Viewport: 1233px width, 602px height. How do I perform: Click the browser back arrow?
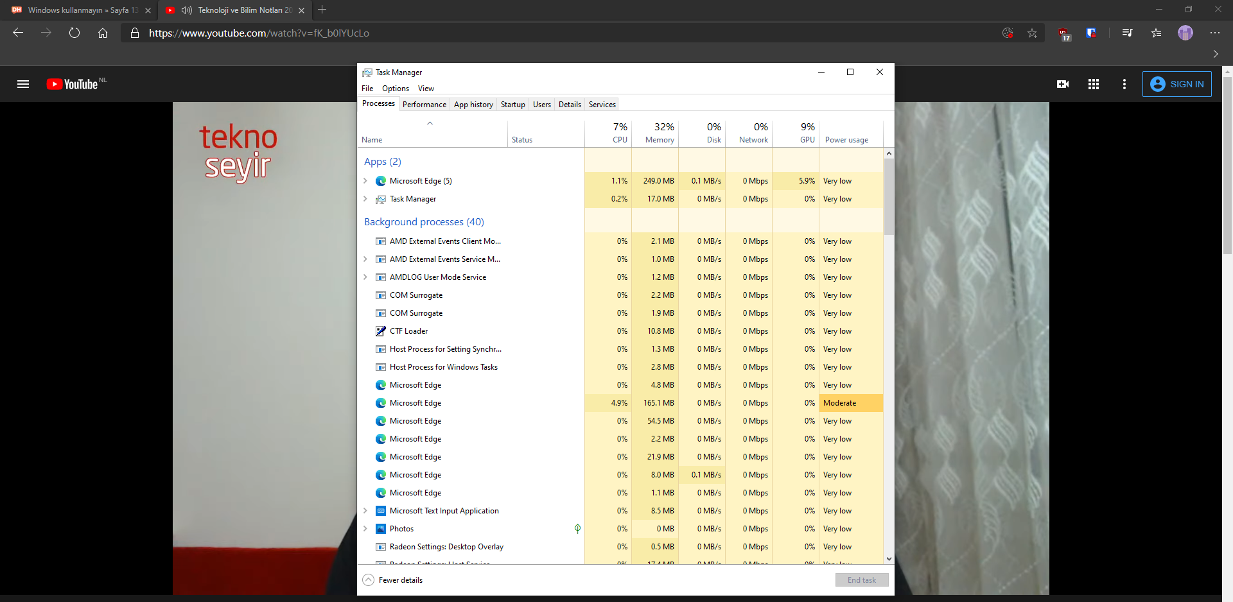pyautogui.click(x=18, y=33)
